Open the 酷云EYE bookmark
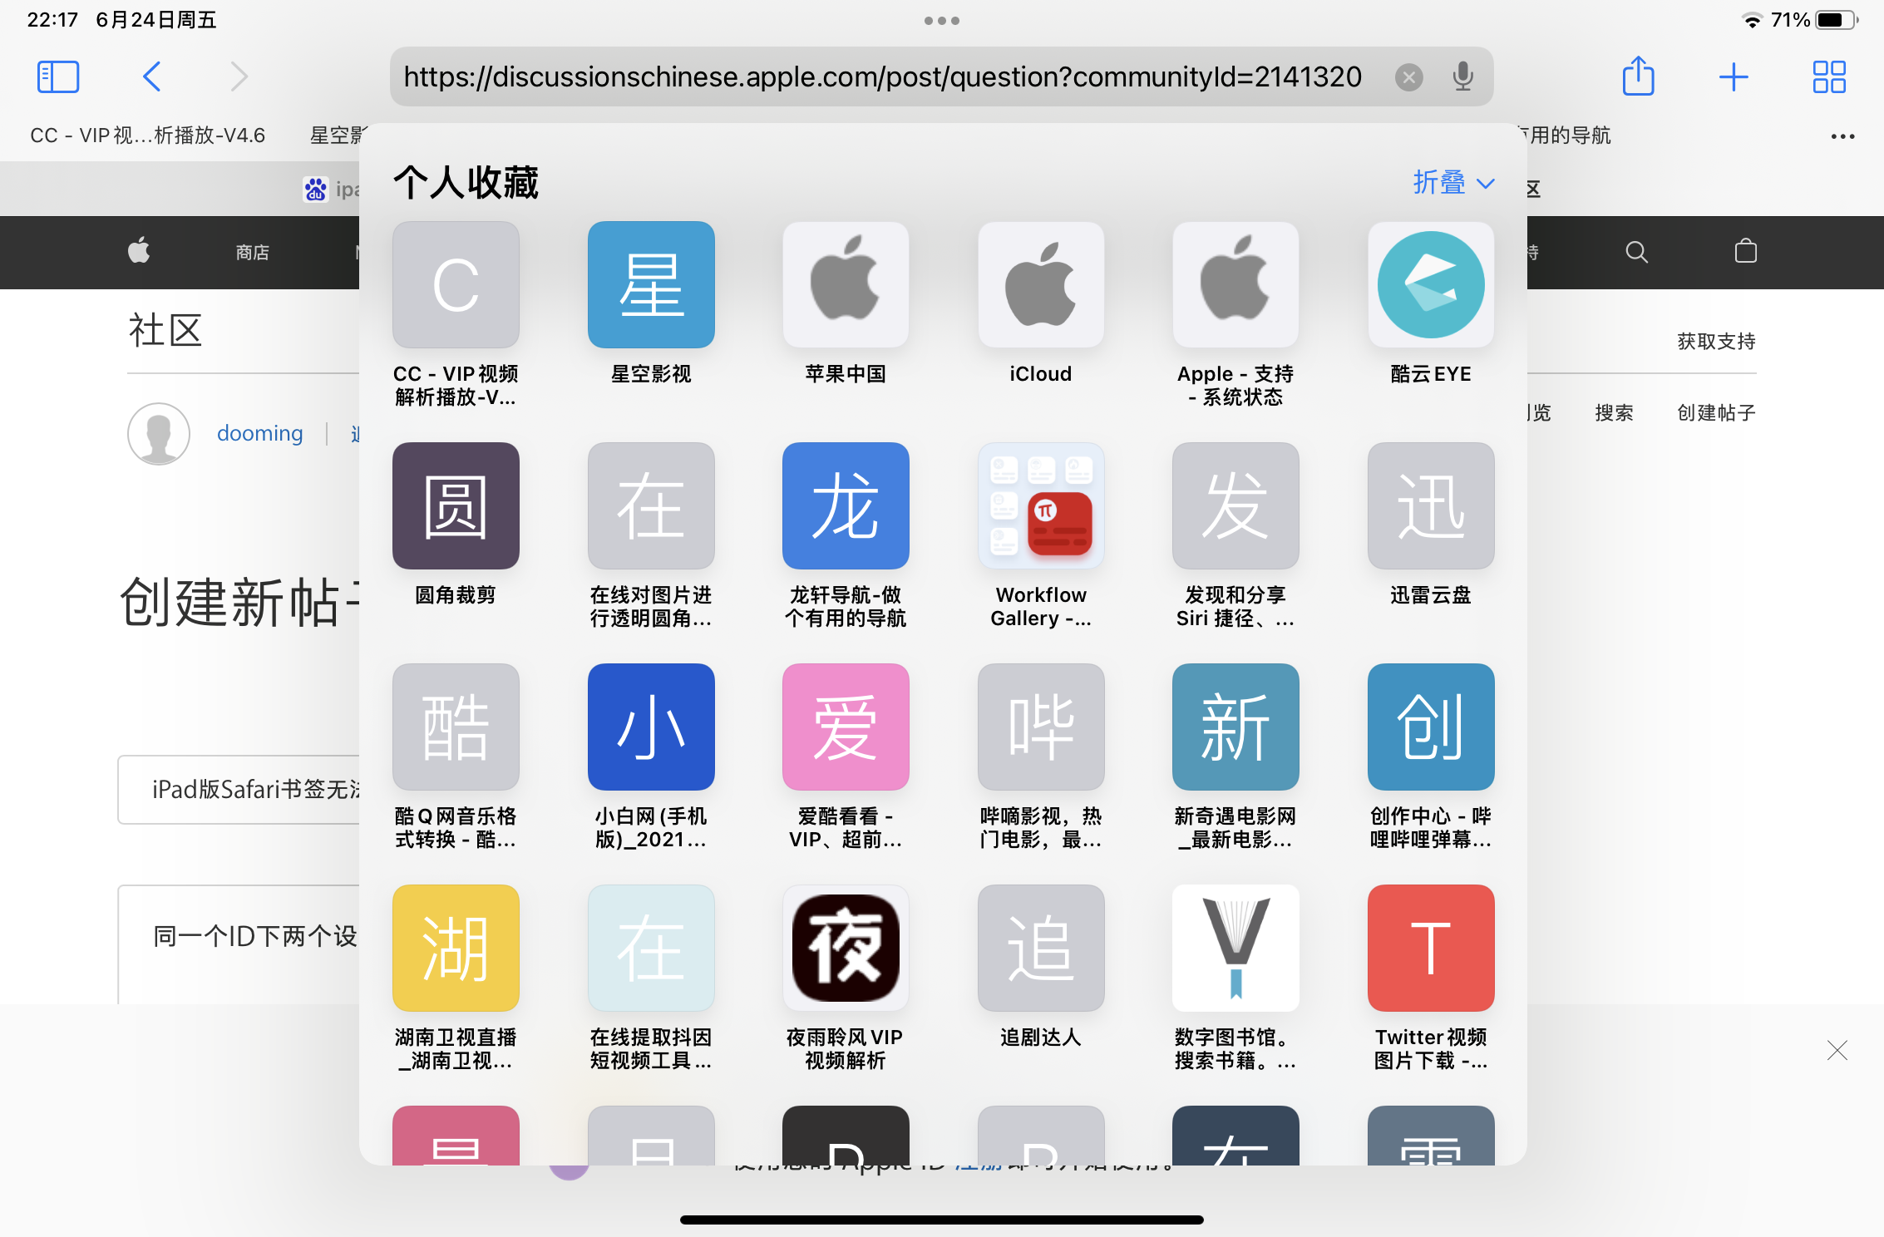The image size is (1884, 1237). (x=1430, y=285)
